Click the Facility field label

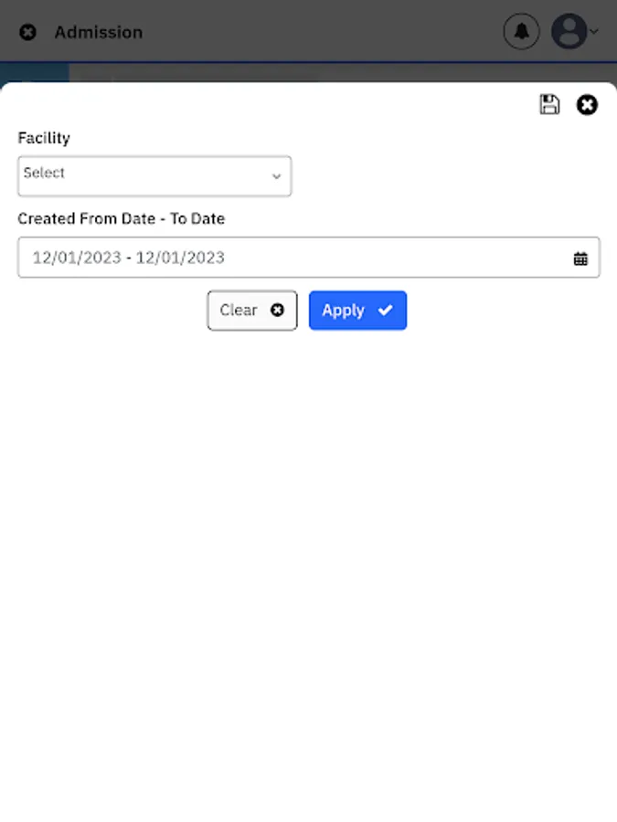tap(44, 138)
